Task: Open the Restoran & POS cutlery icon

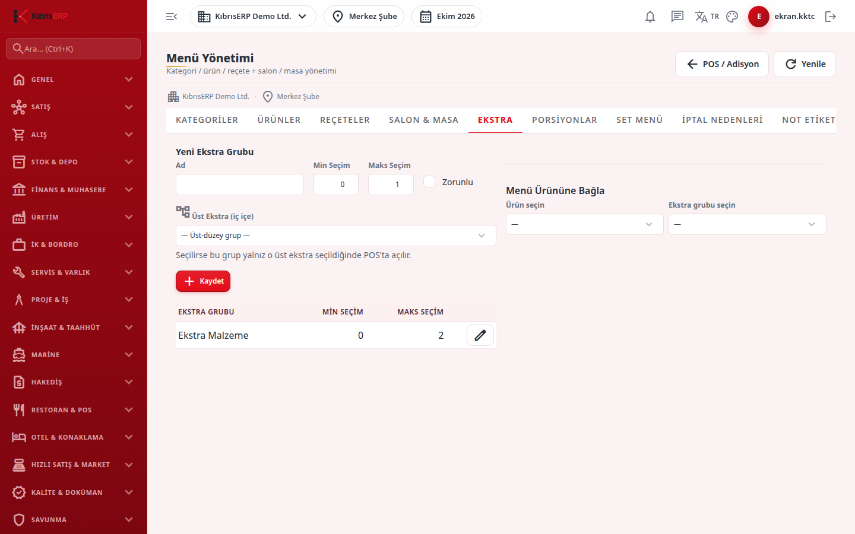Action: coord(19,410)
